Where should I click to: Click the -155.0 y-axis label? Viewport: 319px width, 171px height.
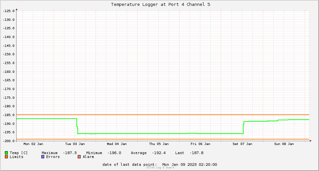coord(9,63)
